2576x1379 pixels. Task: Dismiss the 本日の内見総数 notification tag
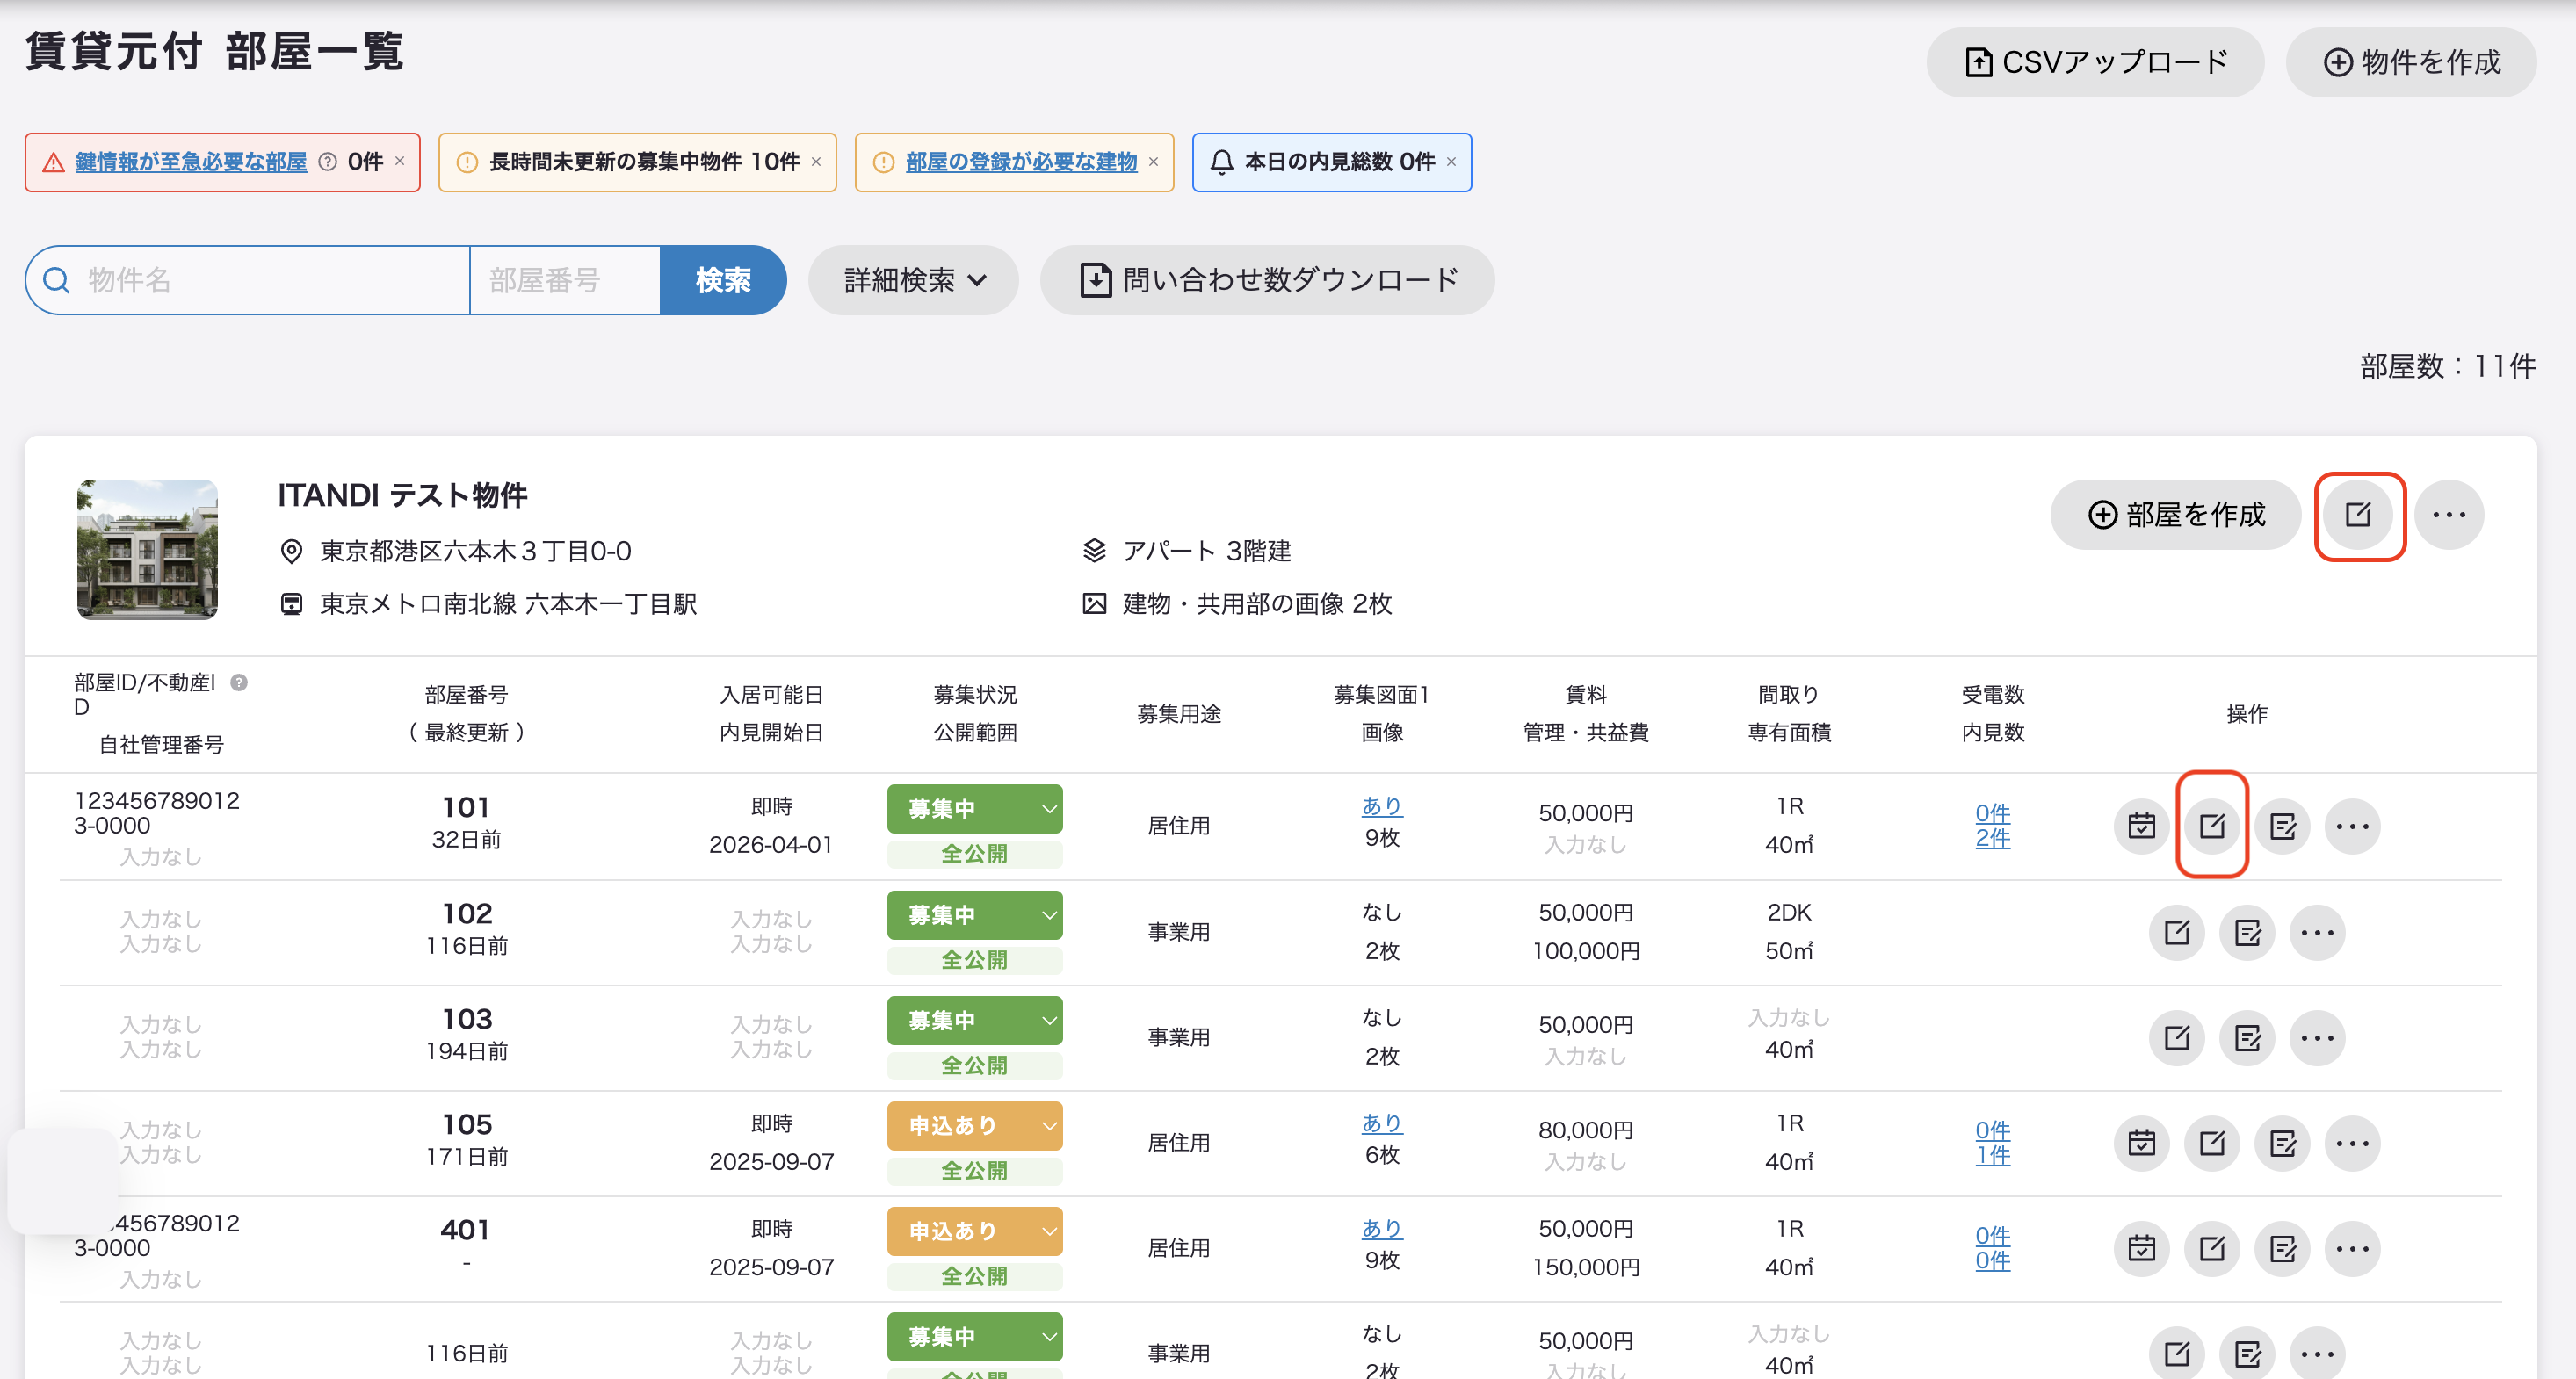[1451, 162]
